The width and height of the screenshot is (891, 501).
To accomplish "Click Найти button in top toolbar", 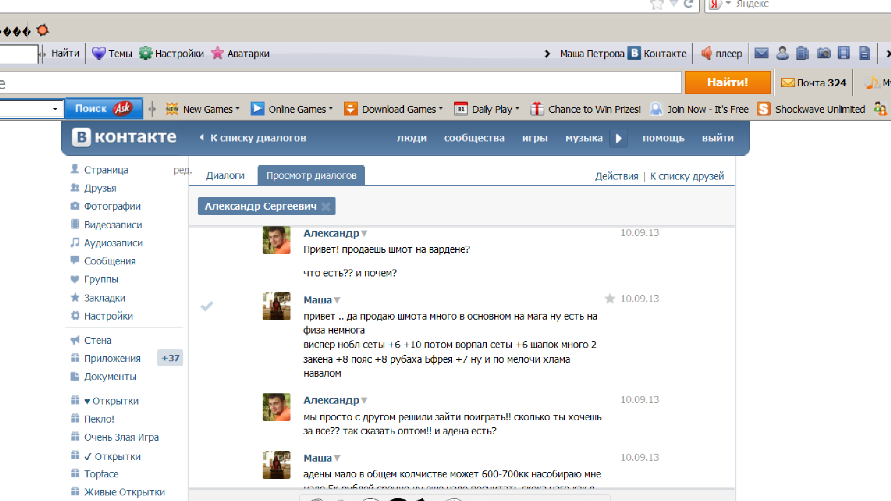I will click(65, 53).
